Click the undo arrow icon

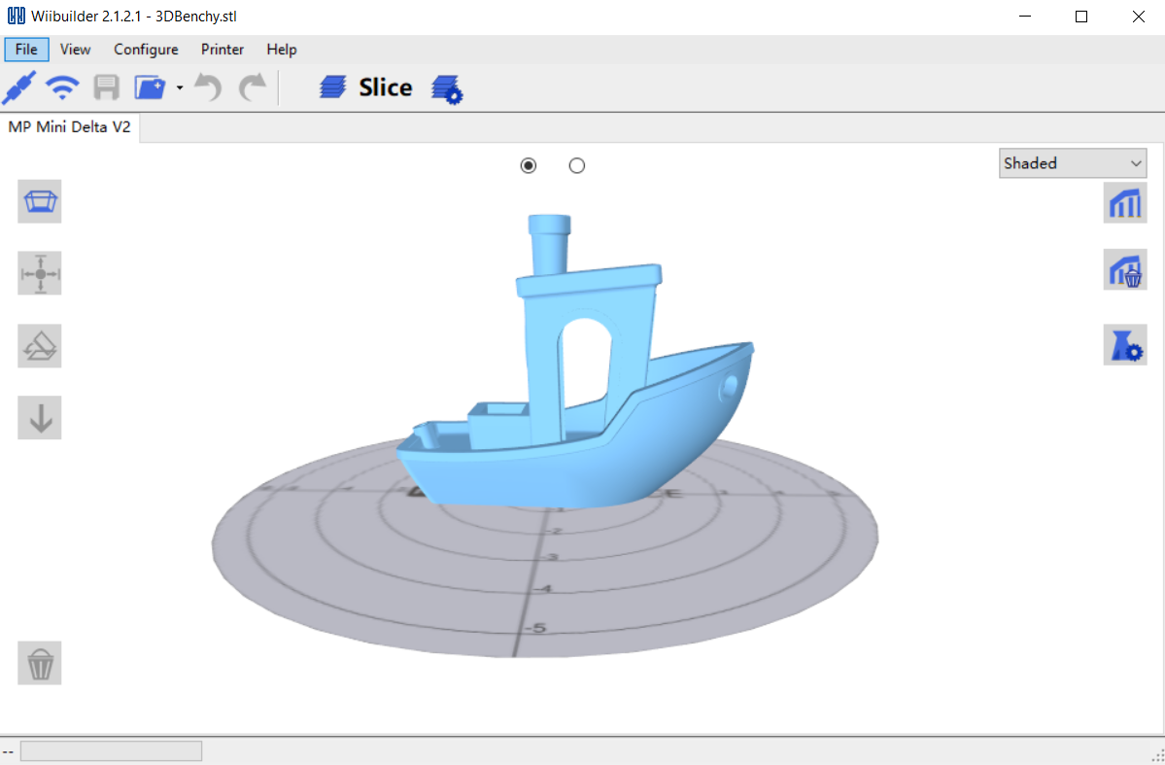click(x=208, y=87)
